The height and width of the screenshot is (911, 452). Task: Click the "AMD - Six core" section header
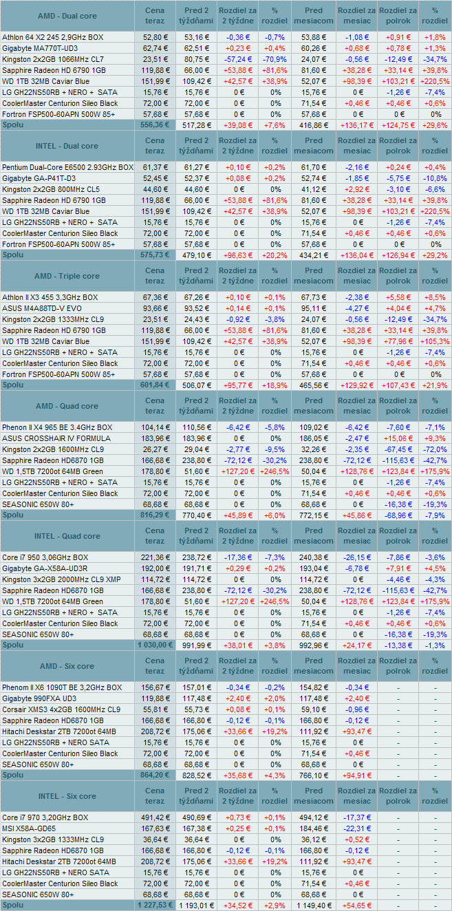(x=67, y=666)
